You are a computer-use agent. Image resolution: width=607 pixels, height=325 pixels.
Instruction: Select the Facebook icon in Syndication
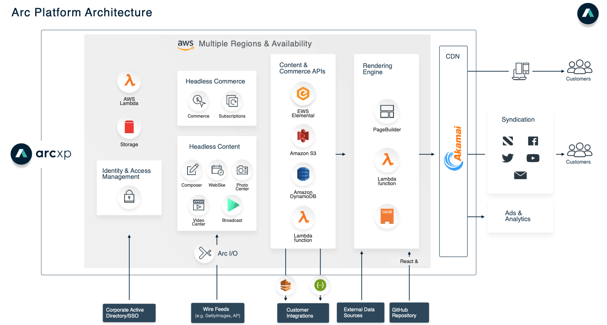click(x=533, y=141)
